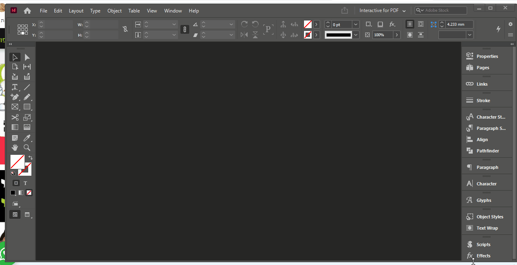Select the Selection tool arrow
Screen dimensions: 517x265
(x=15, y=58)
